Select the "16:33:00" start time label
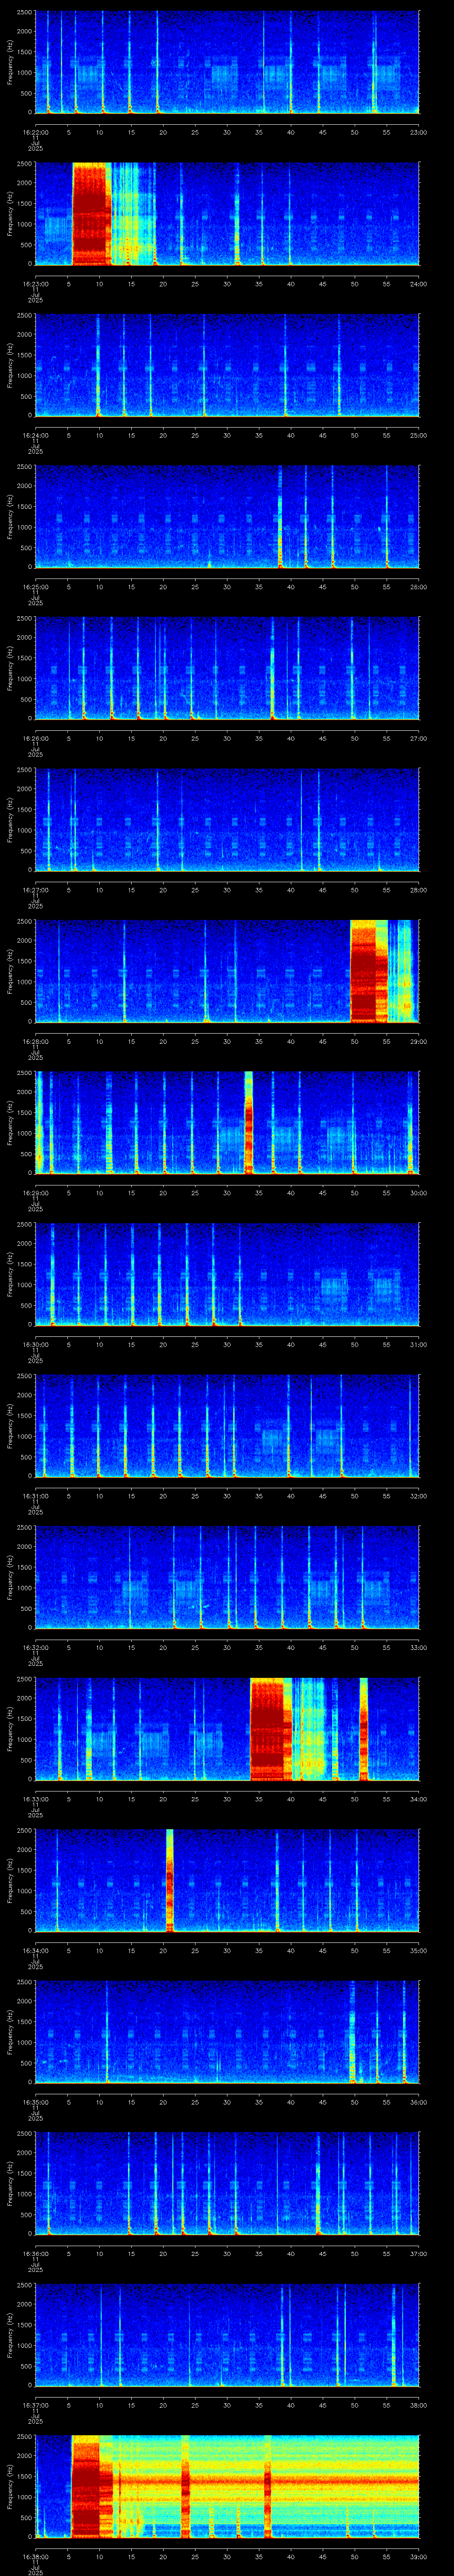This screenshot has width=454, height=2576. tap(35, 1799)
